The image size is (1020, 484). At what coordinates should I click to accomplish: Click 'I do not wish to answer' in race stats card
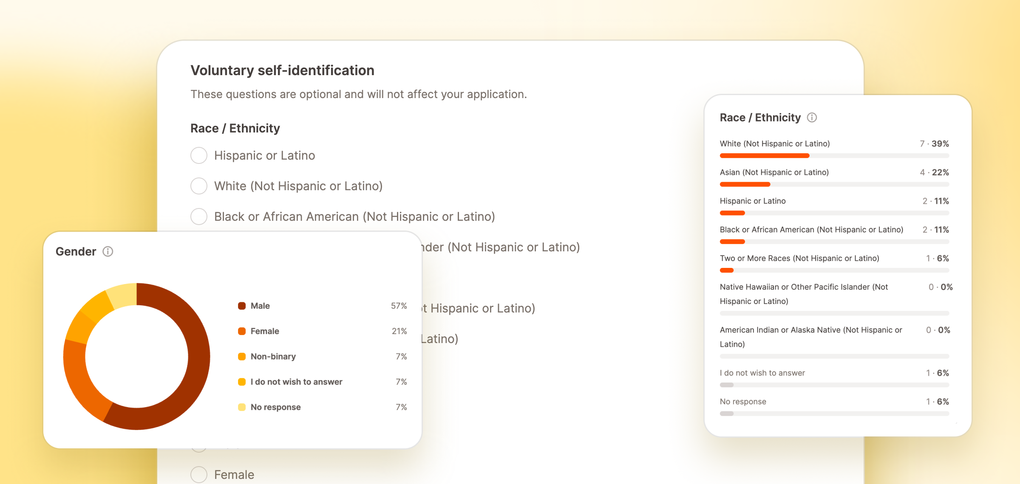pos(762,373)
